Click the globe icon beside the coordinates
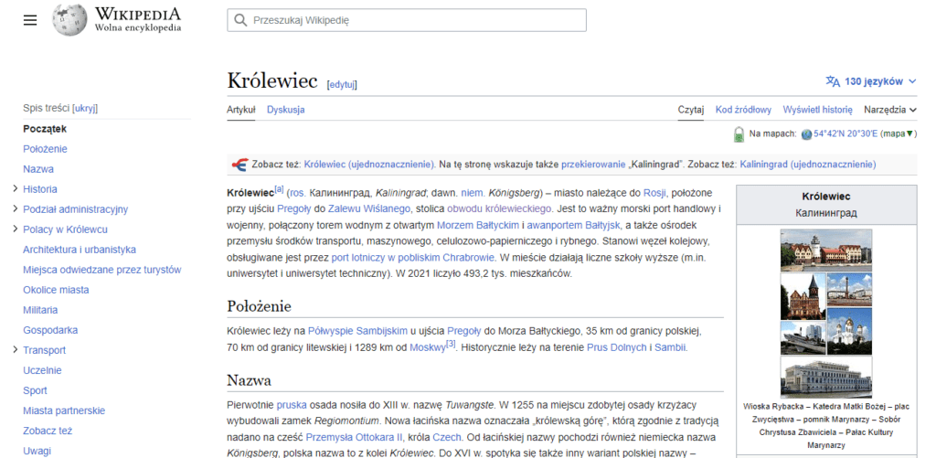Screen dimensions: 936x458 806,134
